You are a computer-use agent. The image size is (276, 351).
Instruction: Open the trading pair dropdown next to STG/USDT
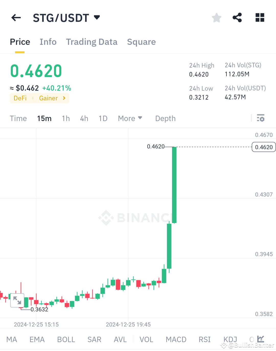(x=97, y=17)
